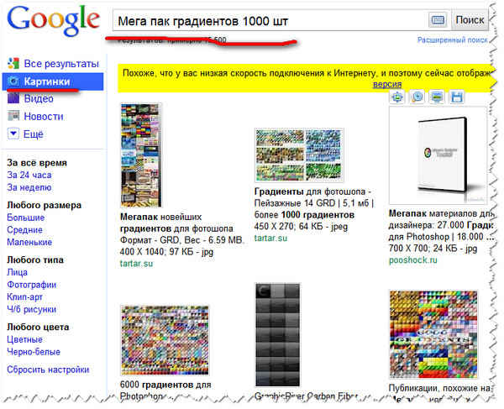Click Сбросить настройки to reset filters
The image size is (504, 409).
48,370
